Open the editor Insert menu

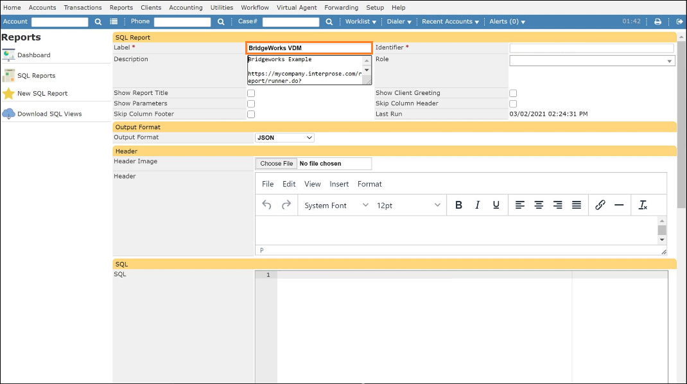coord(339,184)
